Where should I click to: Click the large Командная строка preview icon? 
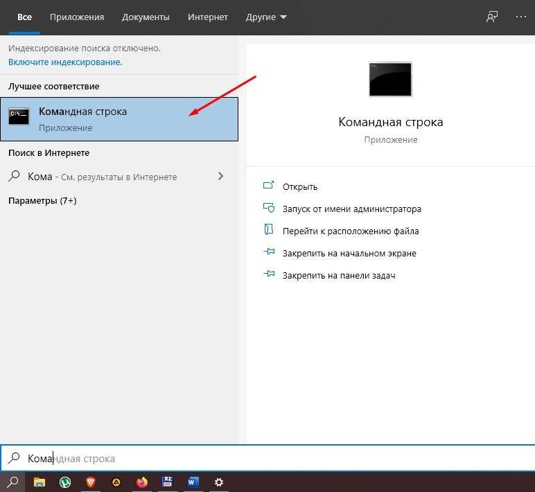click(390, 79)
